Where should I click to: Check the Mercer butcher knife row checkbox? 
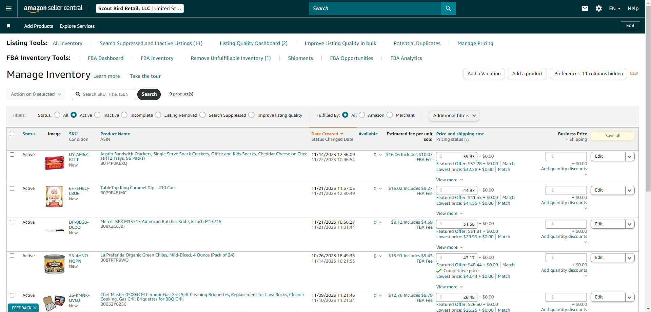pyautogui.click(x=12, y=222)
